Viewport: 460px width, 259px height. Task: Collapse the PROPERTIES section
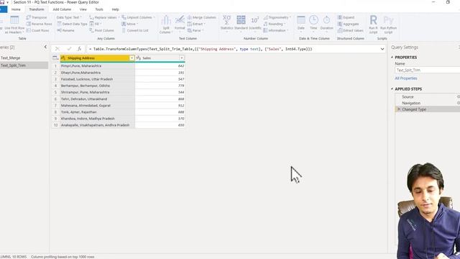point(392,58)
